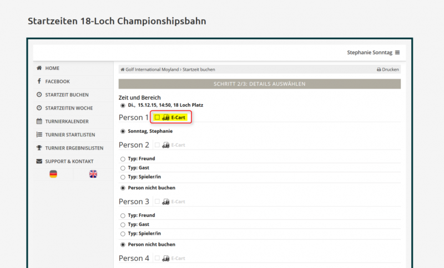Switch language with the British flag

pyautogui.click(x=93, y=174)
